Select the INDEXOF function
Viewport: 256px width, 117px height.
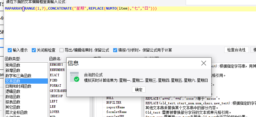click(56, 96)
